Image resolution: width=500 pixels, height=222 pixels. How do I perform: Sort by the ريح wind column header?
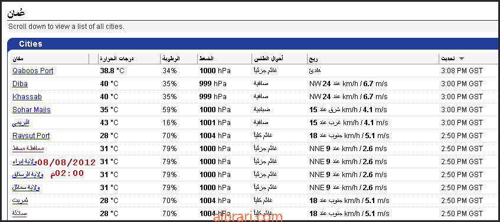(313, 58)
